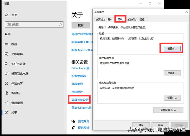The image size is (190, 136).
Task: Open the Remote Desktop (远程桌面) sidebar icon
Action: (x=7, y=103)
